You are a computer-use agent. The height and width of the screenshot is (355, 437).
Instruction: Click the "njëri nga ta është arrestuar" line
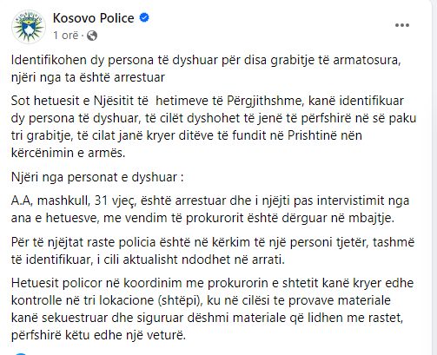tap(88, 77)
